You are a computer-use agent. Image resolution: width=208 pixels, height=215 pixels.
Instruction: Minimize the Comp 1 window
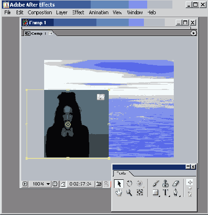pyautogui.click(x=179, y=22)
